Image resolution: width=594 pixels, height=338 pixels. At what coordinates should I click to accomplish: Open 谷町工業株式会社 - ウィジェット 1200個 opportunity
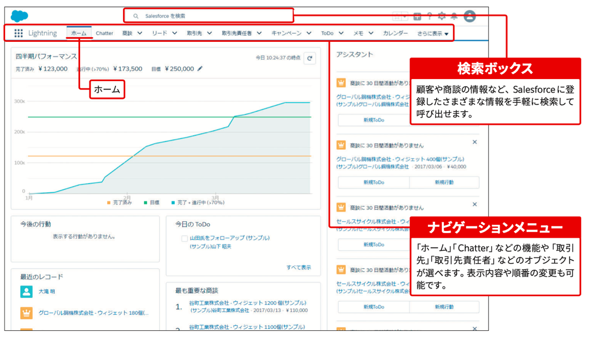tap(247, 303)
